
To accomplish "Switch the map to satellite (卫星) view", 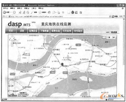I will pos(109,37).
